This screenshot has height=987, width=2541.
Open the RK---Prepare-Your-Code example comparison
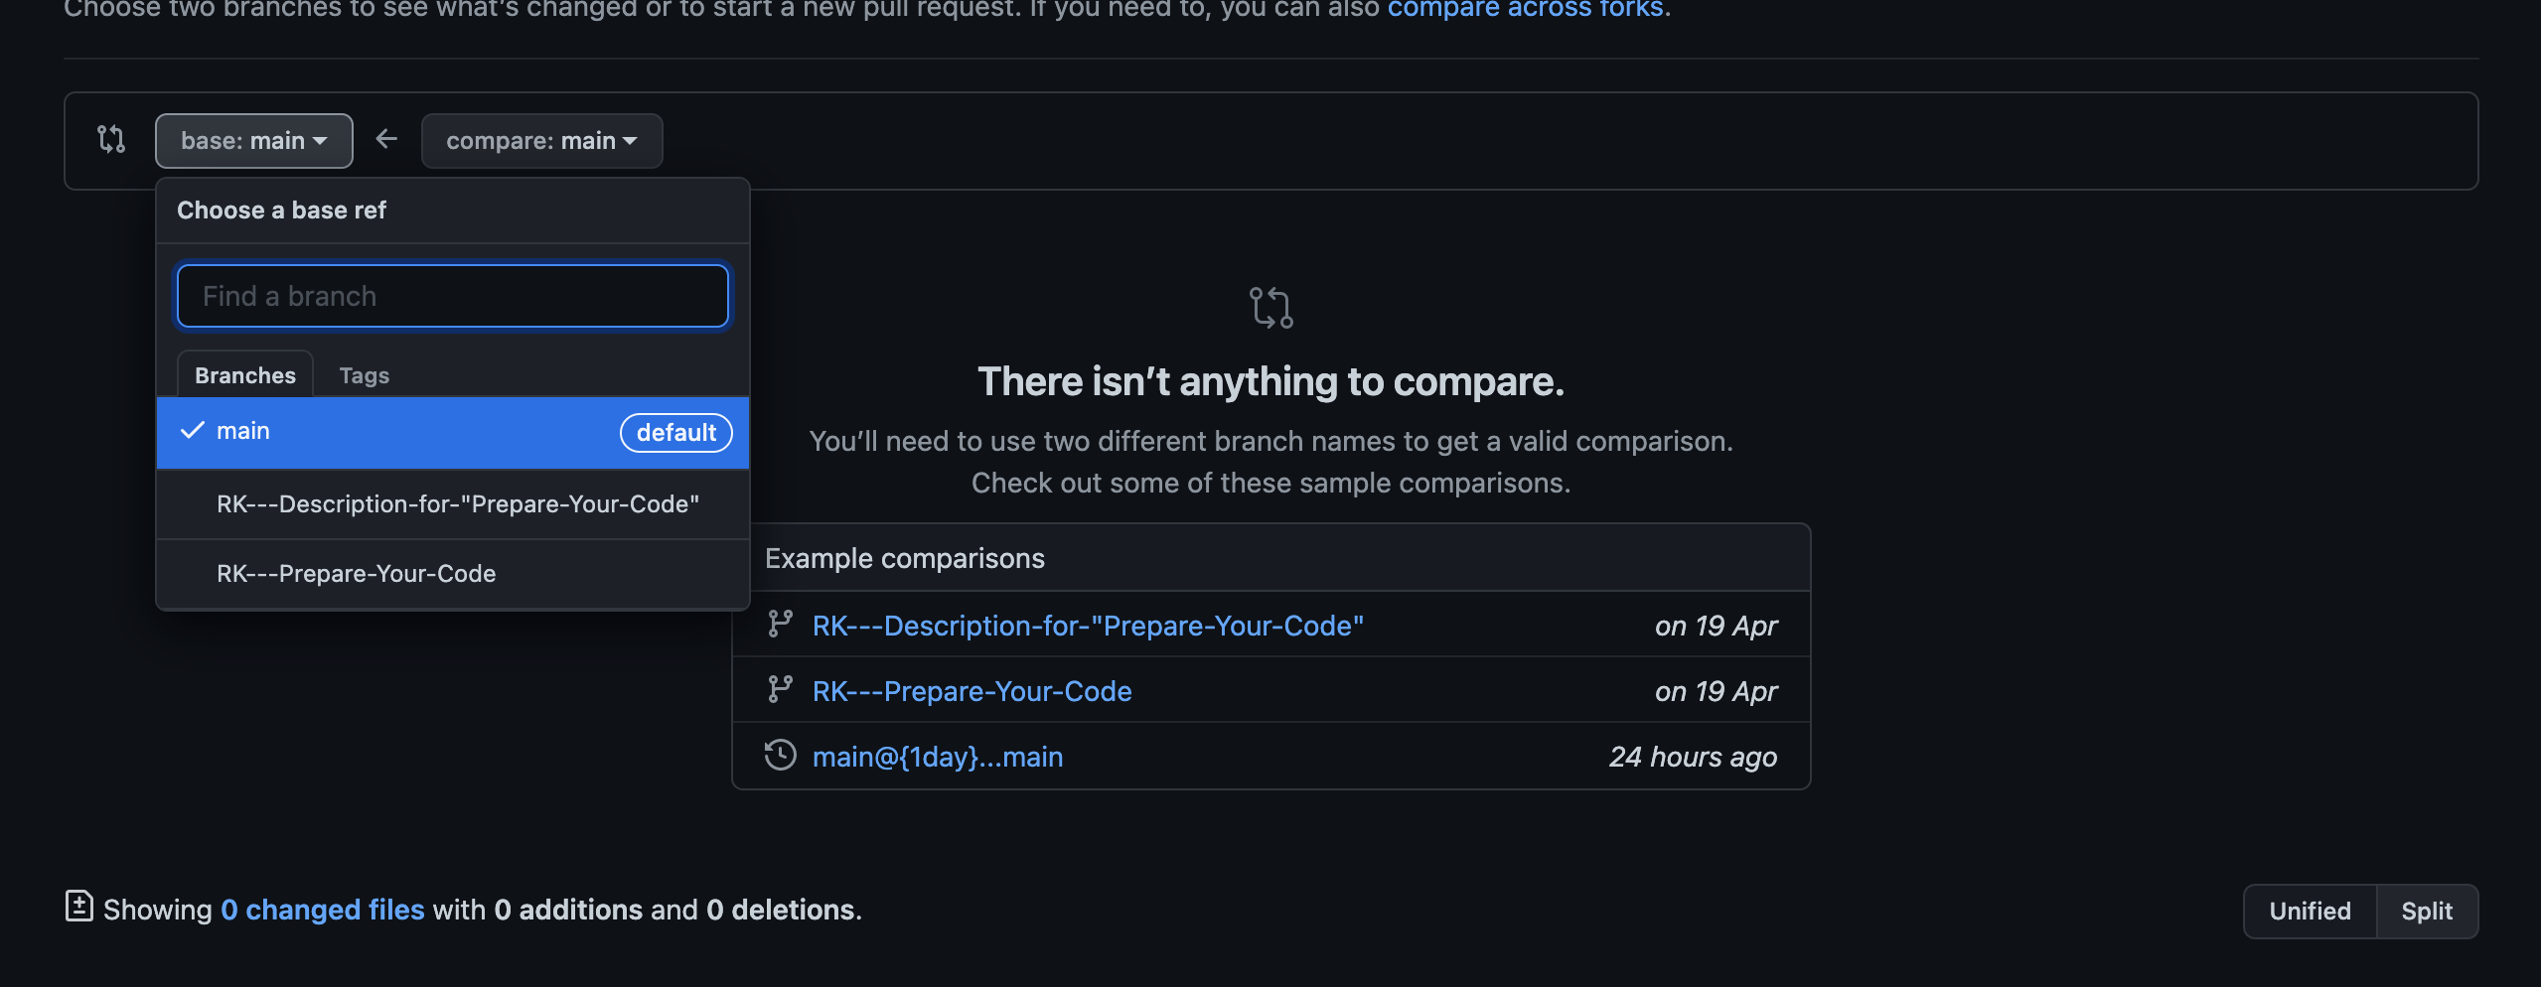pos(972,689)
